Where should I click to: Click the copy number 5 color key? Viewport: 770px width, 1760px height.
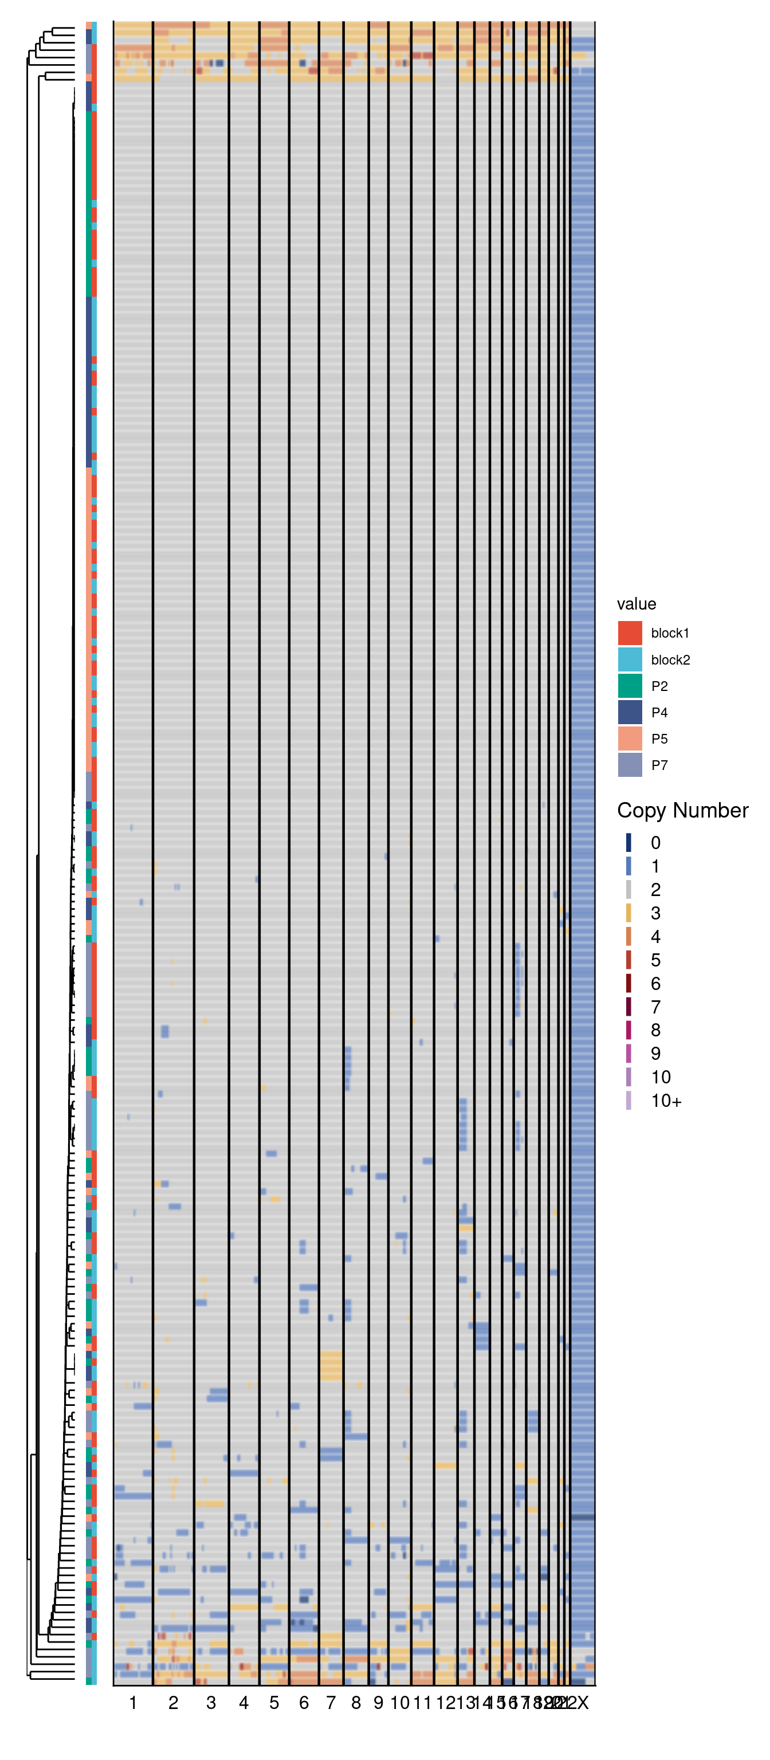pyautogui.click(x=628, y=959)
